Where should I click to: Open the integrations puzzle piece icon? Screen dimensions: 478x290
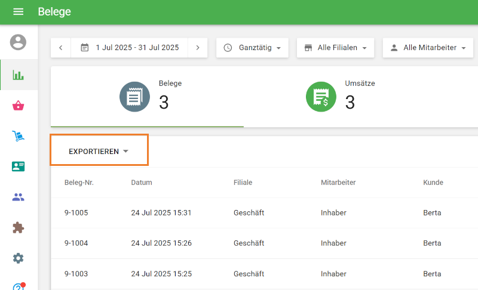click(19, 227)
